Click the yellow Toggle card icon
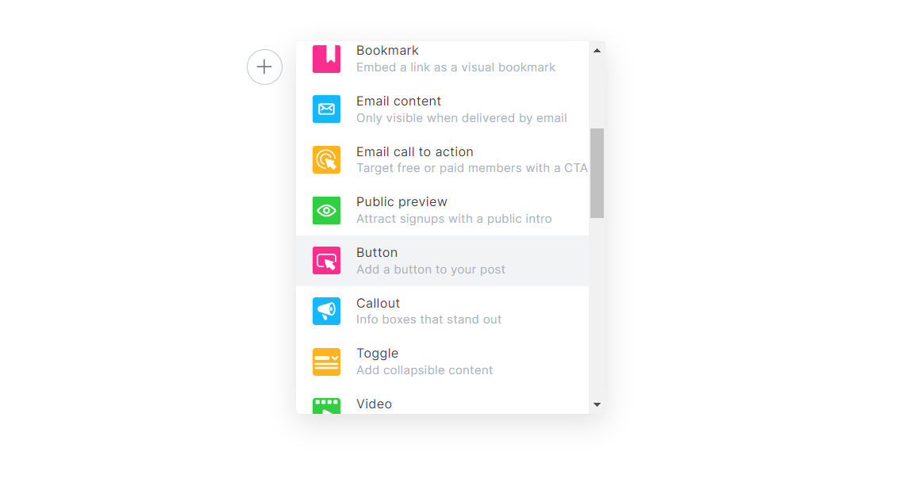903x486 pixels. [326, 362]
